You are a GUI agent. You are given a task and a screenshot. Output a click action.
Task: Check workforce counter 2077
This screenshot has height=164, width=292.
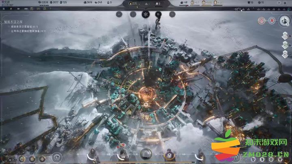(54, 2)
